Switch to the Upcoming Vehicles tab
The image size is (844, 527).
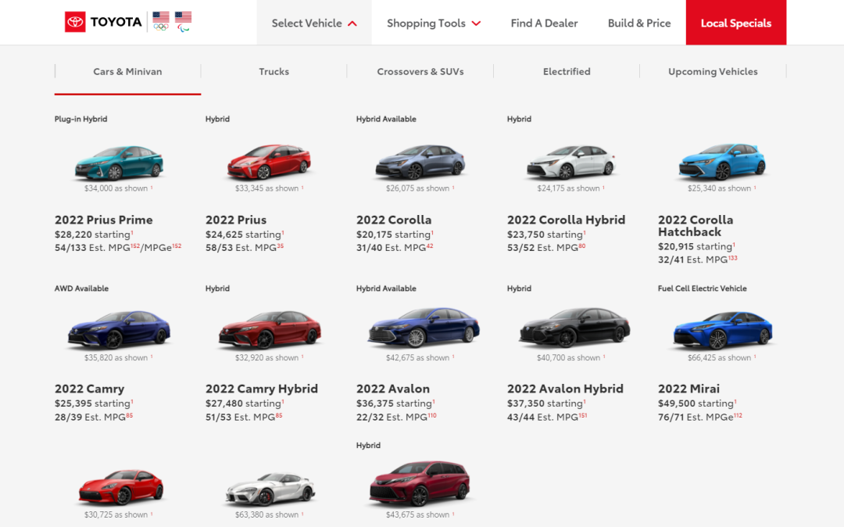pyautogui.click(x=713, y=72)
